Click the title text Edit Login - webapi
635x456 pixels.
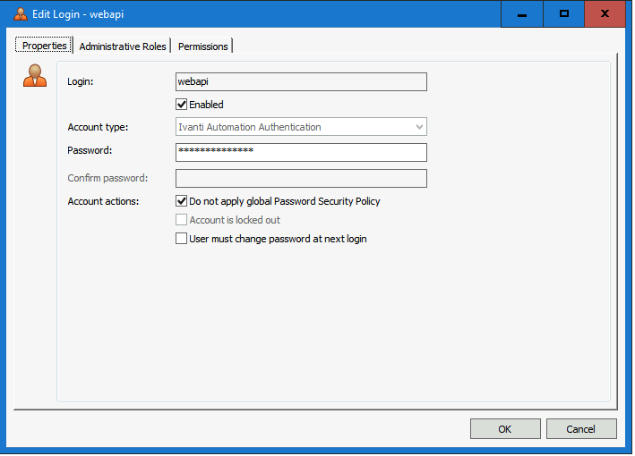(78, 14)
